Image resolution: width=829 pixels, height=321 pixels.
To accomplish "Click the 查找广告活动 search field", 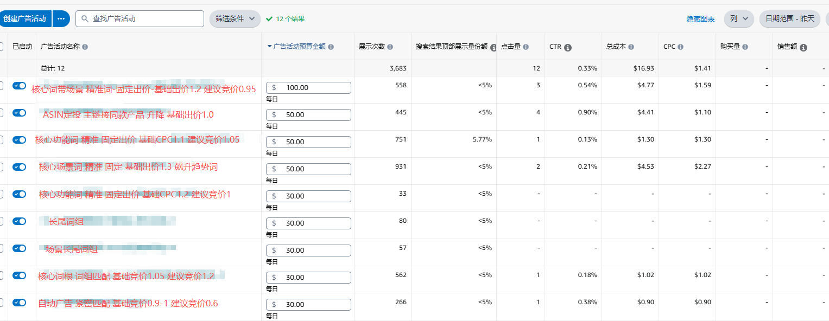I will (x=140, y=19).
